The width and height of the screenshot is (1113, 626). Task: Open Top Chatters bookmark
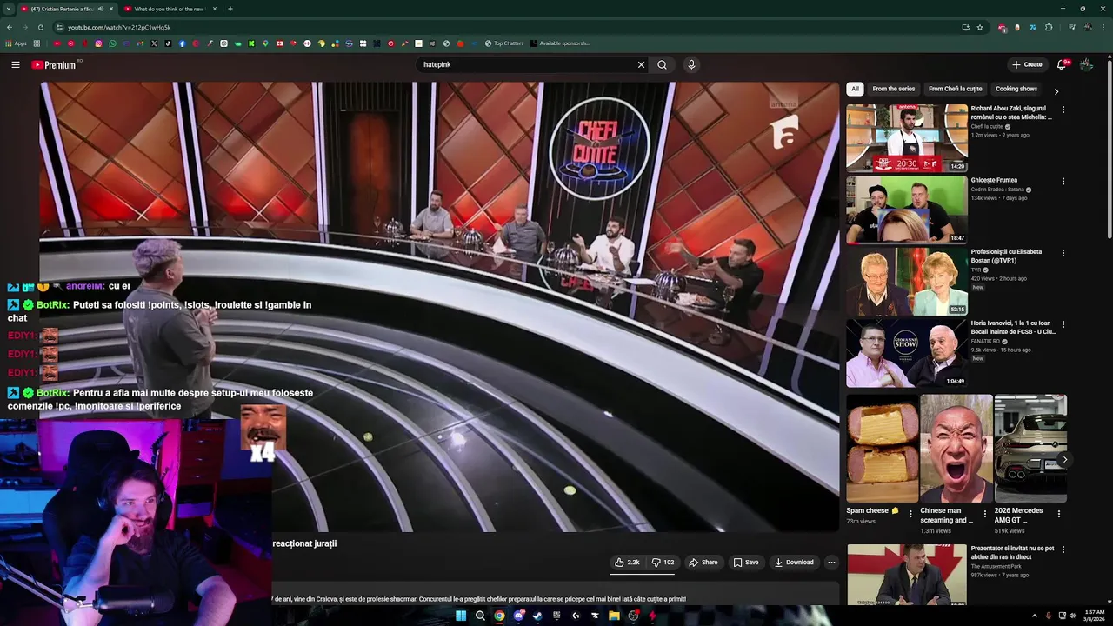click(504, 43)
